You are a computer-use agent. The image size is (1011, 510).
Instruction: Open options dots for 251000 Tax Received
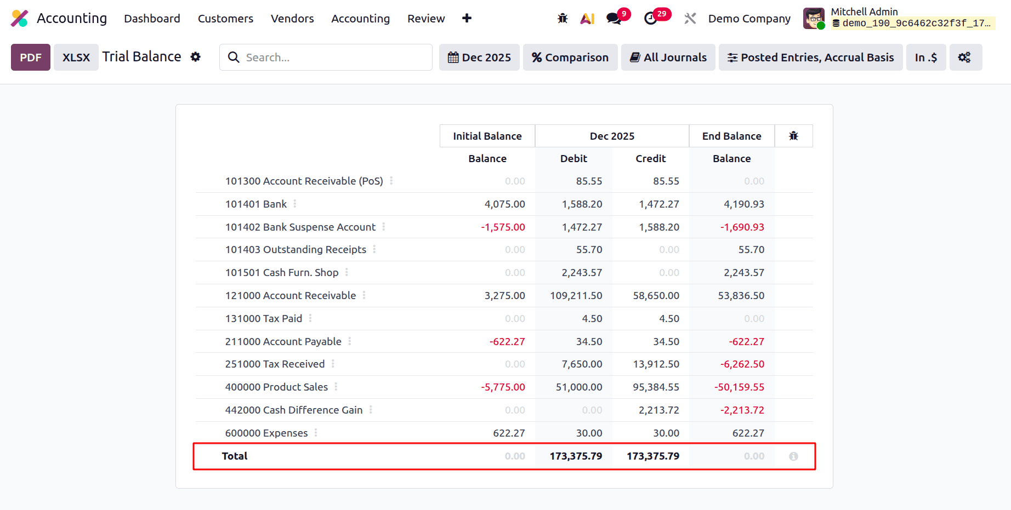333,364
